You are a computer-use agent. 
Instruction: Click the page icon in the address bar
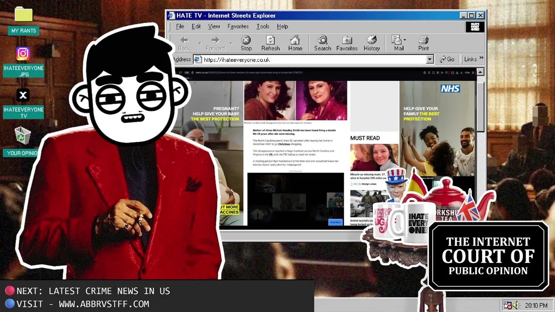click(x=198, y=59)
